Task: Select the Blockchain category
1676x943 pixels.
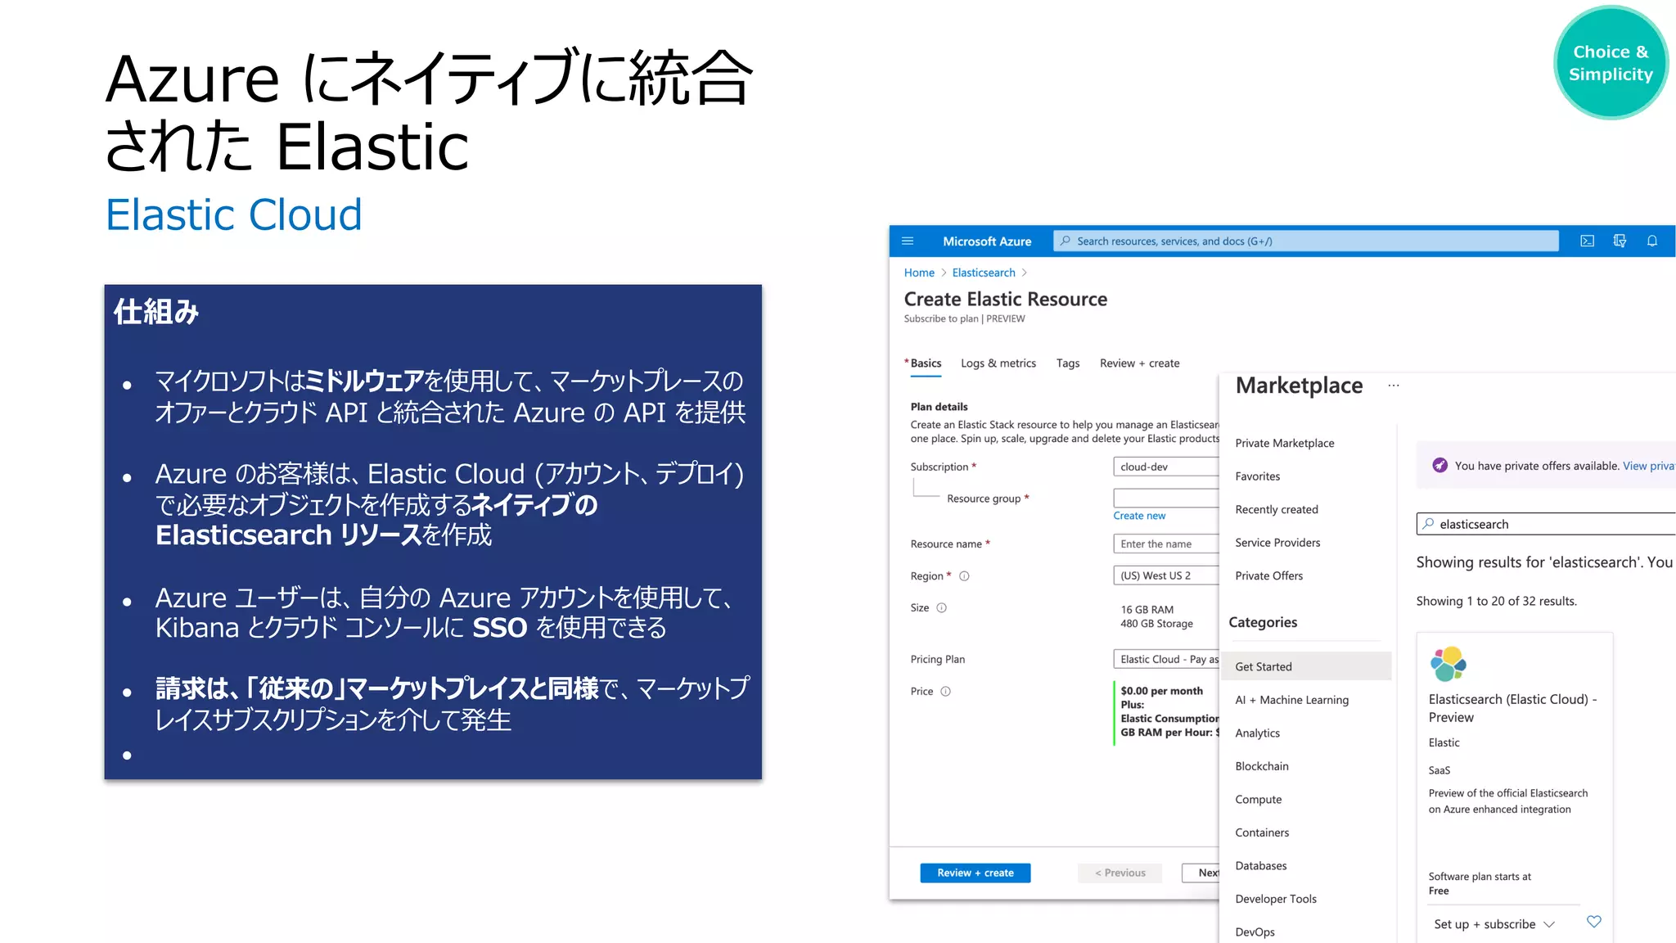Action: (1261, 766)
